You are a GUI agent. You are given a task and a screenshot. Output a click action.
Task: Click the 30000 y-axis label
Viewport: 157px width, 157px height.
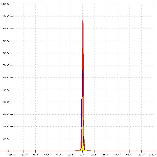pyautogui.click(x=6, y=114)
